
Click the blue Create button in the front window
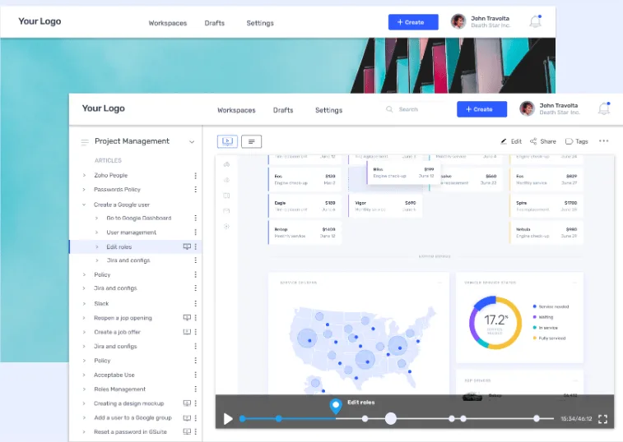[x=482, y=109]
